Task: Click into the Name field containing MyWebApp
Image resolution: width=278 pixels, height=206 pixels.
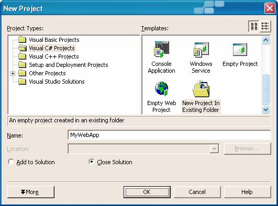Action: pos(169,135)
